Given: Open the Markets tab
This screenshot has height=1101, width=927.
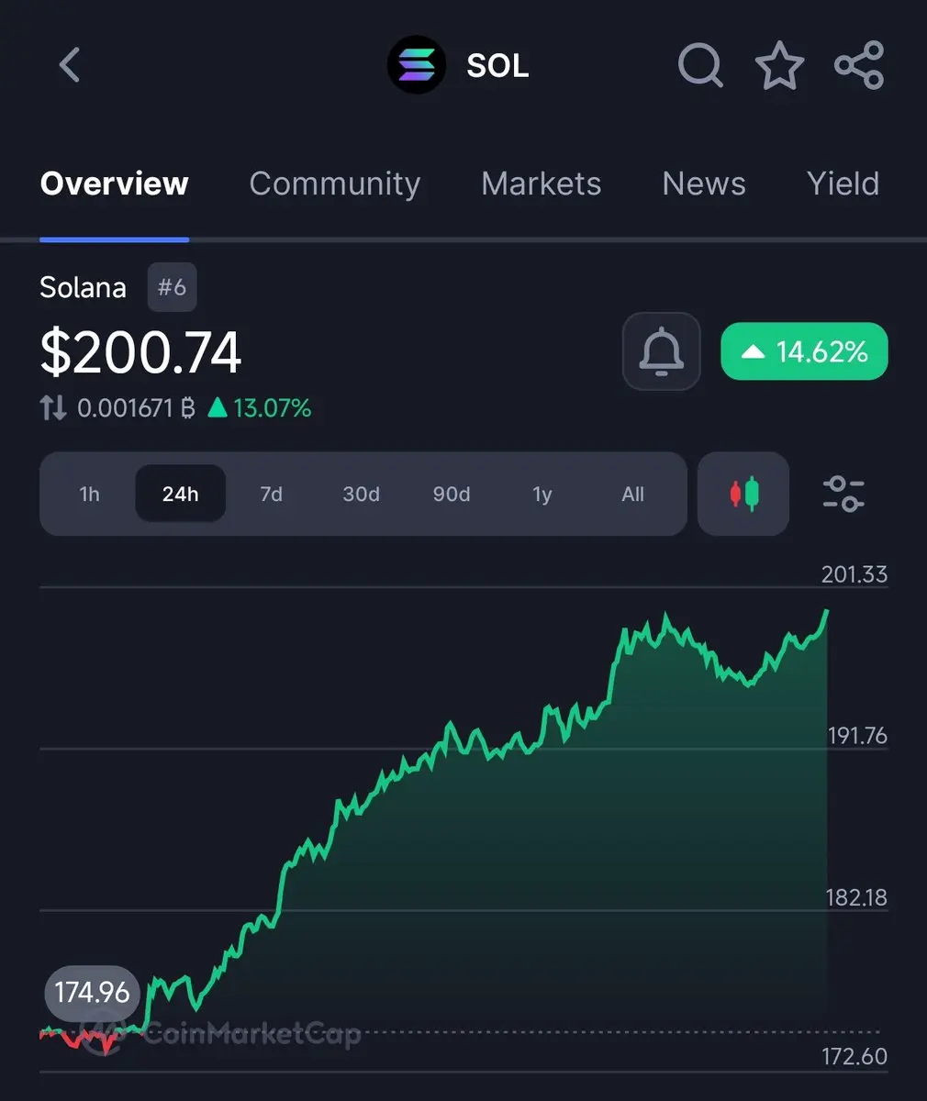Looking at the screenshot, I should click(x=542, y=183).
